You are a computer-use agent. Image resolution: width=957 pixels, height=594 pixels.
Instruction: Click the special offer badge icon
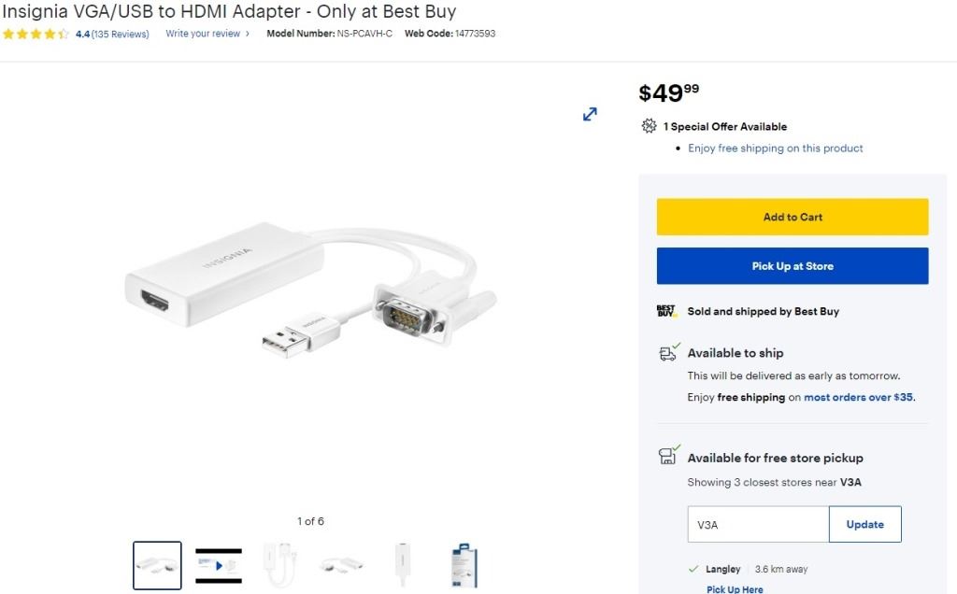pyautogui.click(x=649, y=126)
